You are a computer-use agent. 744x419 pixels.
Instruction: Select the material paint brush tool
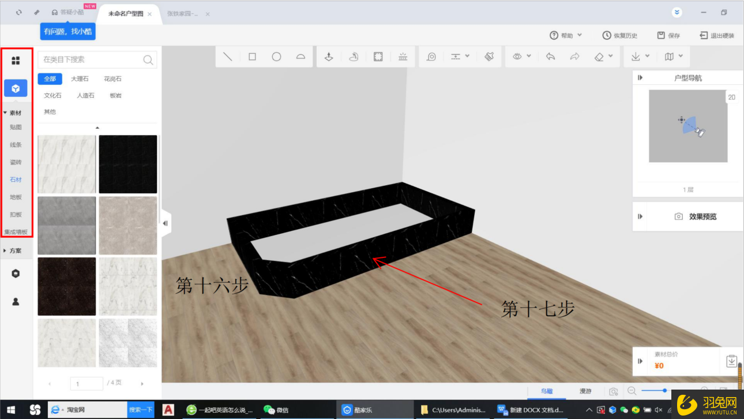[x=489, y=57]
